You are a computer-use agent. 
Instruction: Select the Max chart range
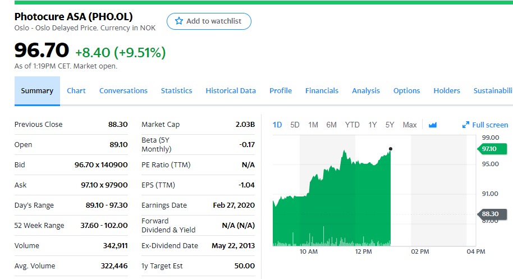(x=410, y=125)
